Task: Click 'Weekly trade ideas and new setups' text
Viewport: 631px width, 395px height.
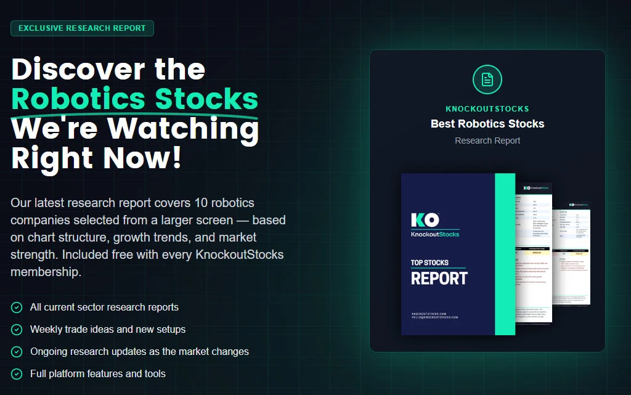Action: tap(108, 329)
